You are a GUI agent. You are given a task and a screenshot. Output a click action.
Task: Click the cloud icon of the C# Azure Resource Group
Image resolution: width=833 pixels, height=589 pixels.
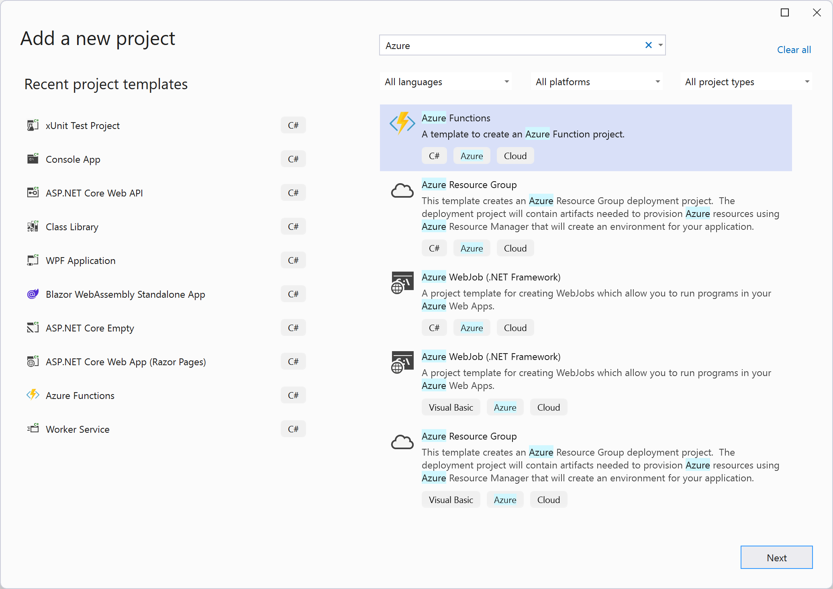[x=402, y=190]
